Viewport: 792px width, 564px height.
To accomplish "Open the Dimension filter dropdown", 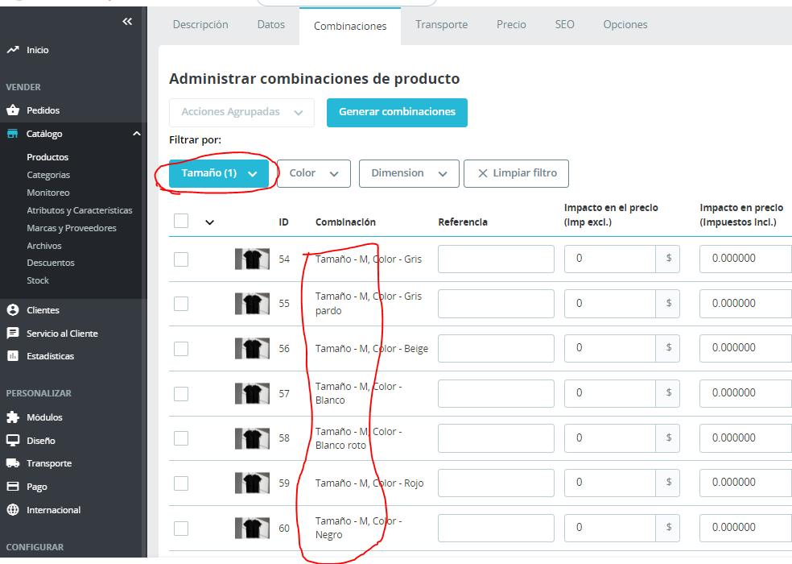I will pos(409,173).
